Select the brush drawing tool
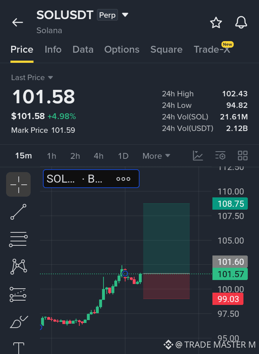 pyautogui.click(x=19, y=322)
